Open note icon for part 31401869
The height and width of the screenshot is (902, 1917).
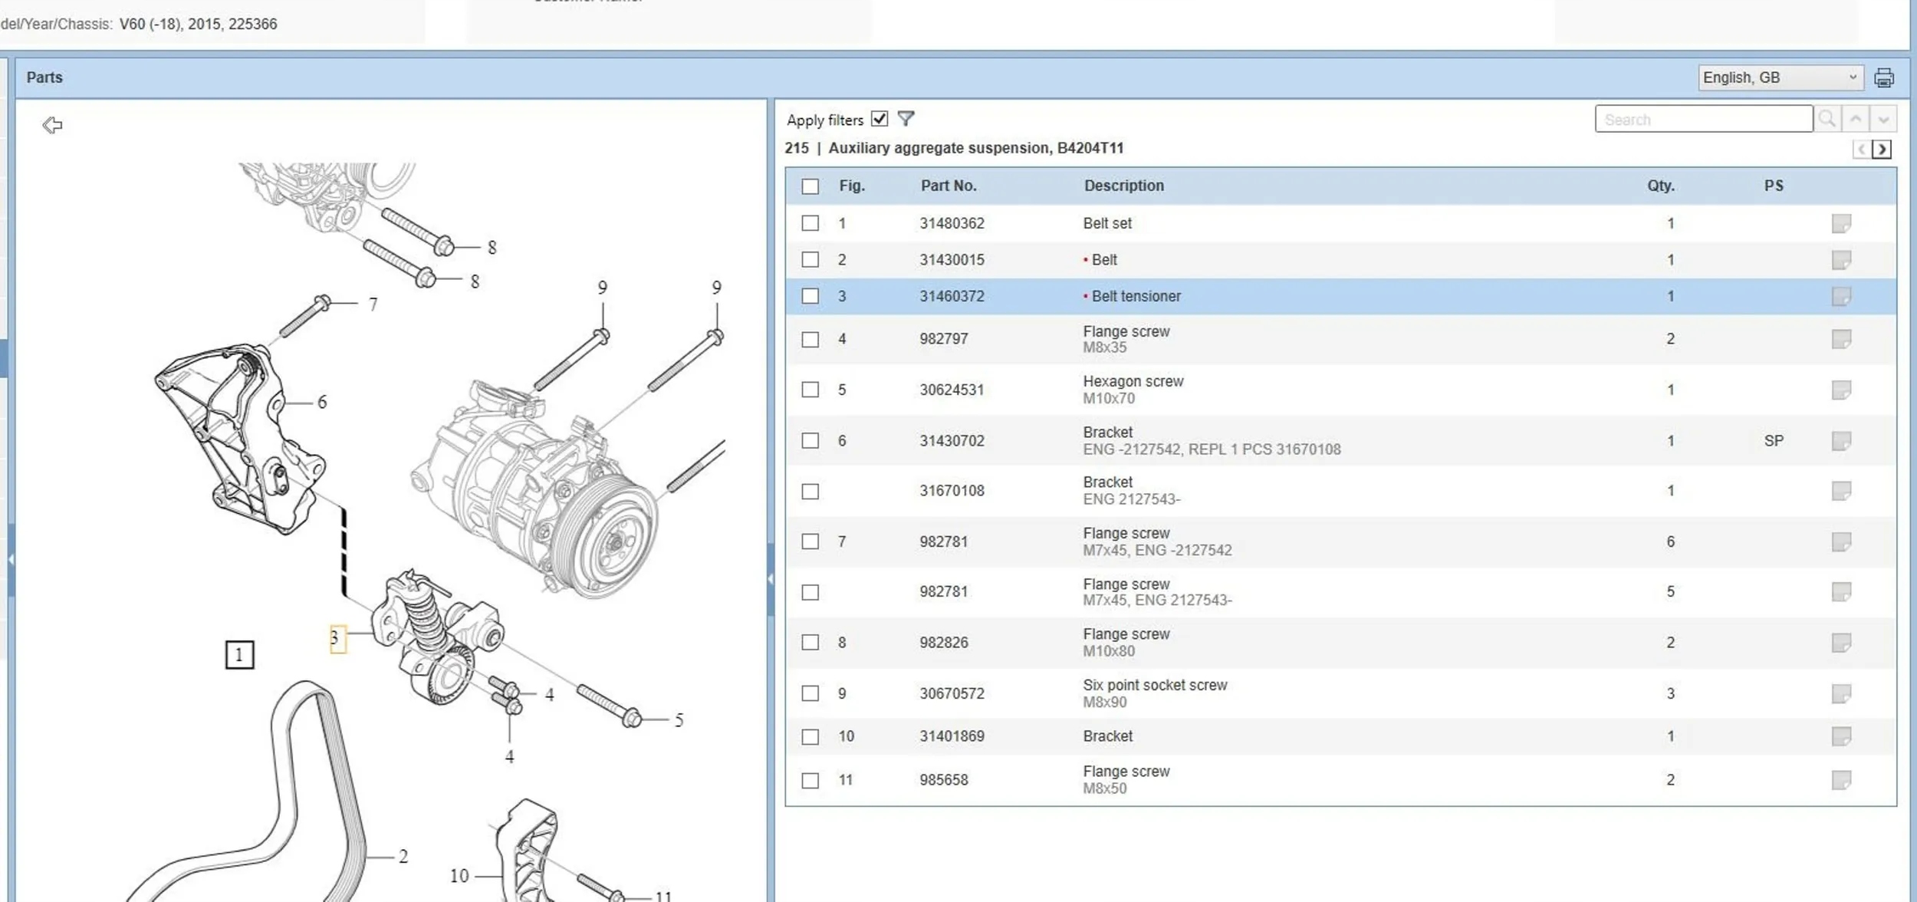click(1841, 736)
